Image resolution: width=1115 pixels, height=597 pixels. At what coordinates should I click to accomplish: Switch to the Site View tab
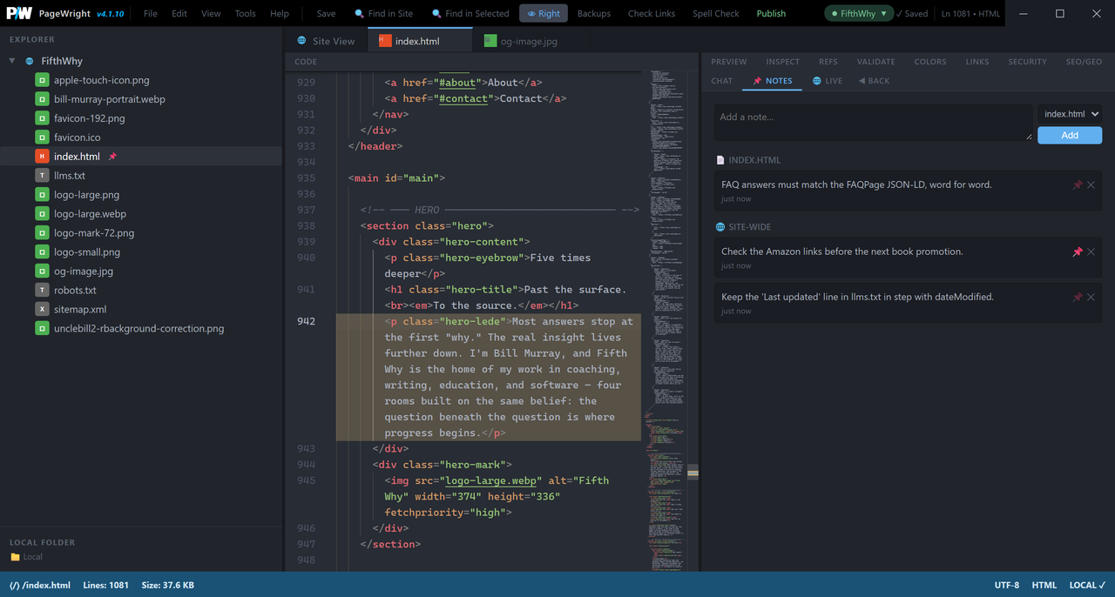coord(326,41)
